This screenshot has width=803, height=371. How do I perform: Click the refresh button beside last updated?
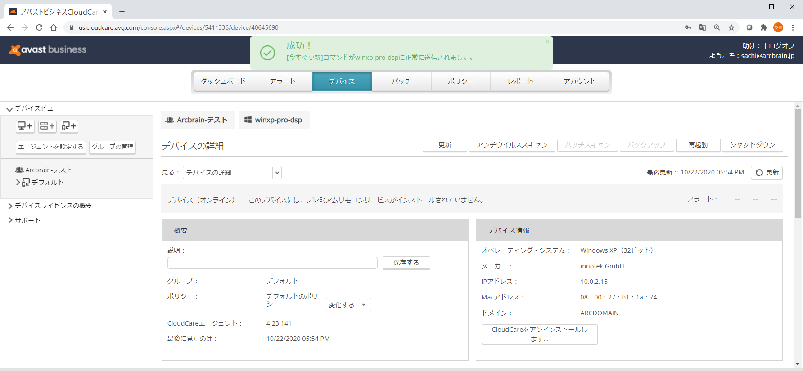[767, 173]
